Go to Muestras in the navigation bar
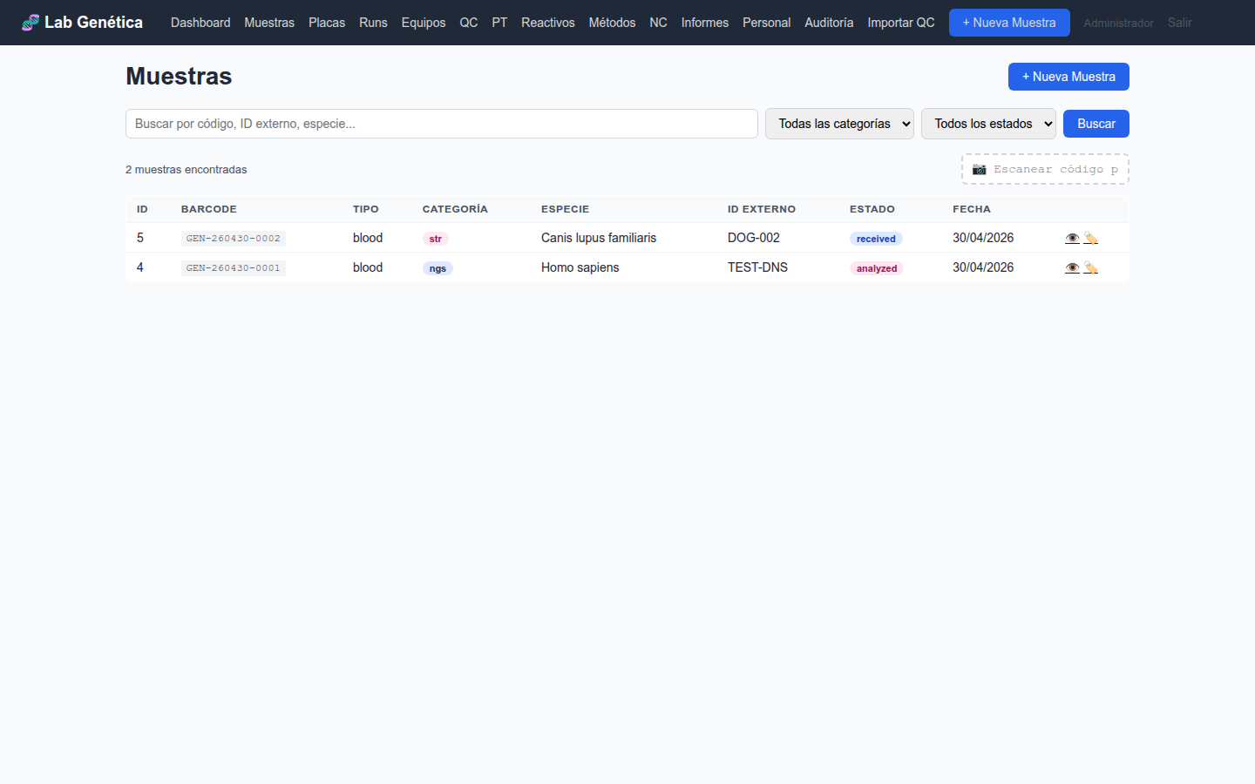The width and height of the screenshot is (1255, 784). (x=269, y=23)
